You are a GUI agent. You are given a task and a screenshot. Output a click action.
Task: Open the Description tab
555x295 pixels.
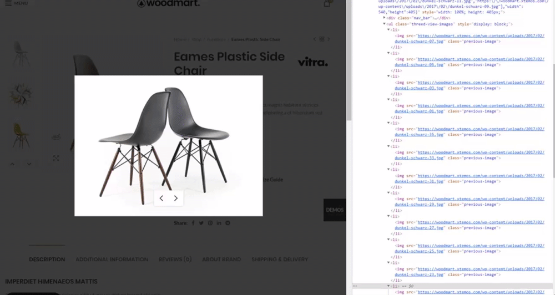(x=47, y=260)
